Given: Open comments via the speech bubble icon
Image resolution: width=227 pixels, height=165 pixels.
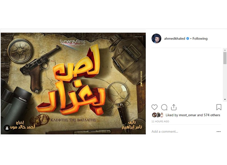Looking at the screenshot, I should [x=164, y=107].
